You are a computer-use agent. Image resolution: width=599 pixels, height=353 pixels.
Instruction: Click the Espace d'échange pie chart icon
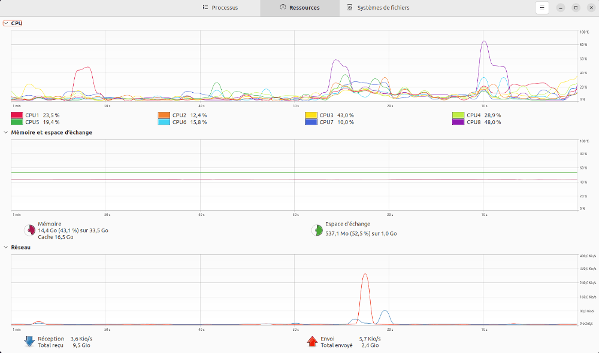point(316,230)
